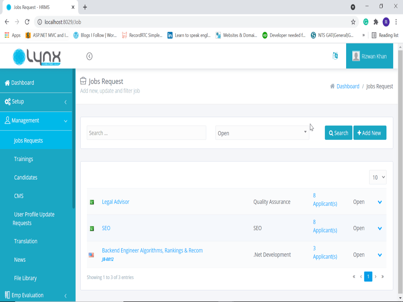Open the Legal Advisor job link
Viewport: 403px width, 302px height.
pyautogui.click(x=116, y=202)
